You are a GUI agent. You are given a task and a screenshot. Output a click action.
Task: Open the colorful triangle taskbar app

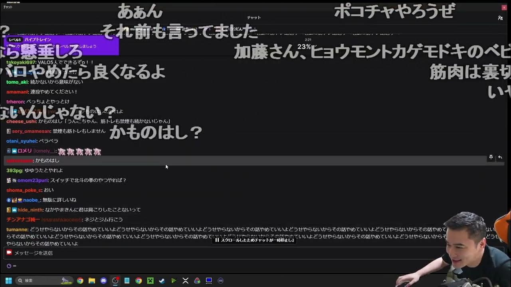pyautogui.click(x=197, y=281)
